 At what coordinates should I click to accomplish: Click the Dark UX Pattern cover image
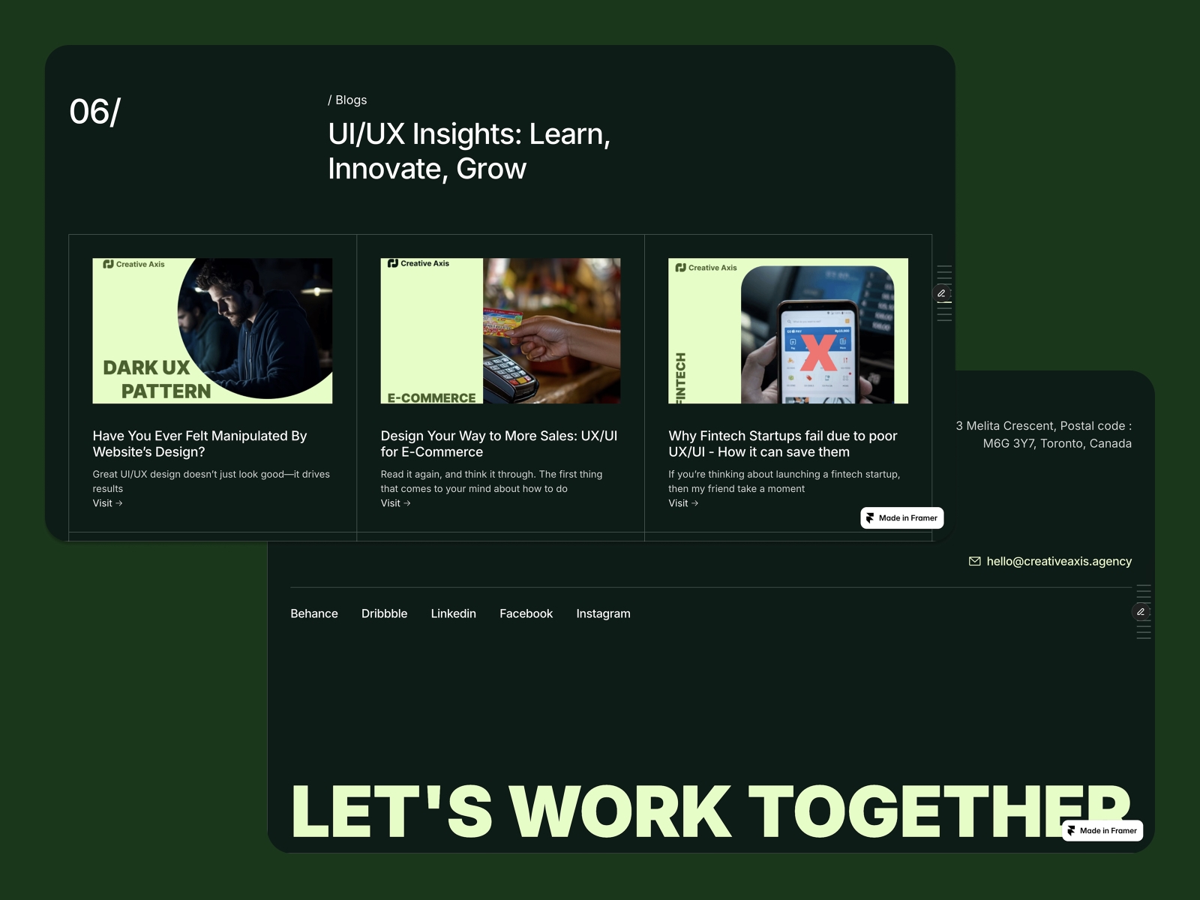point(212,330)
